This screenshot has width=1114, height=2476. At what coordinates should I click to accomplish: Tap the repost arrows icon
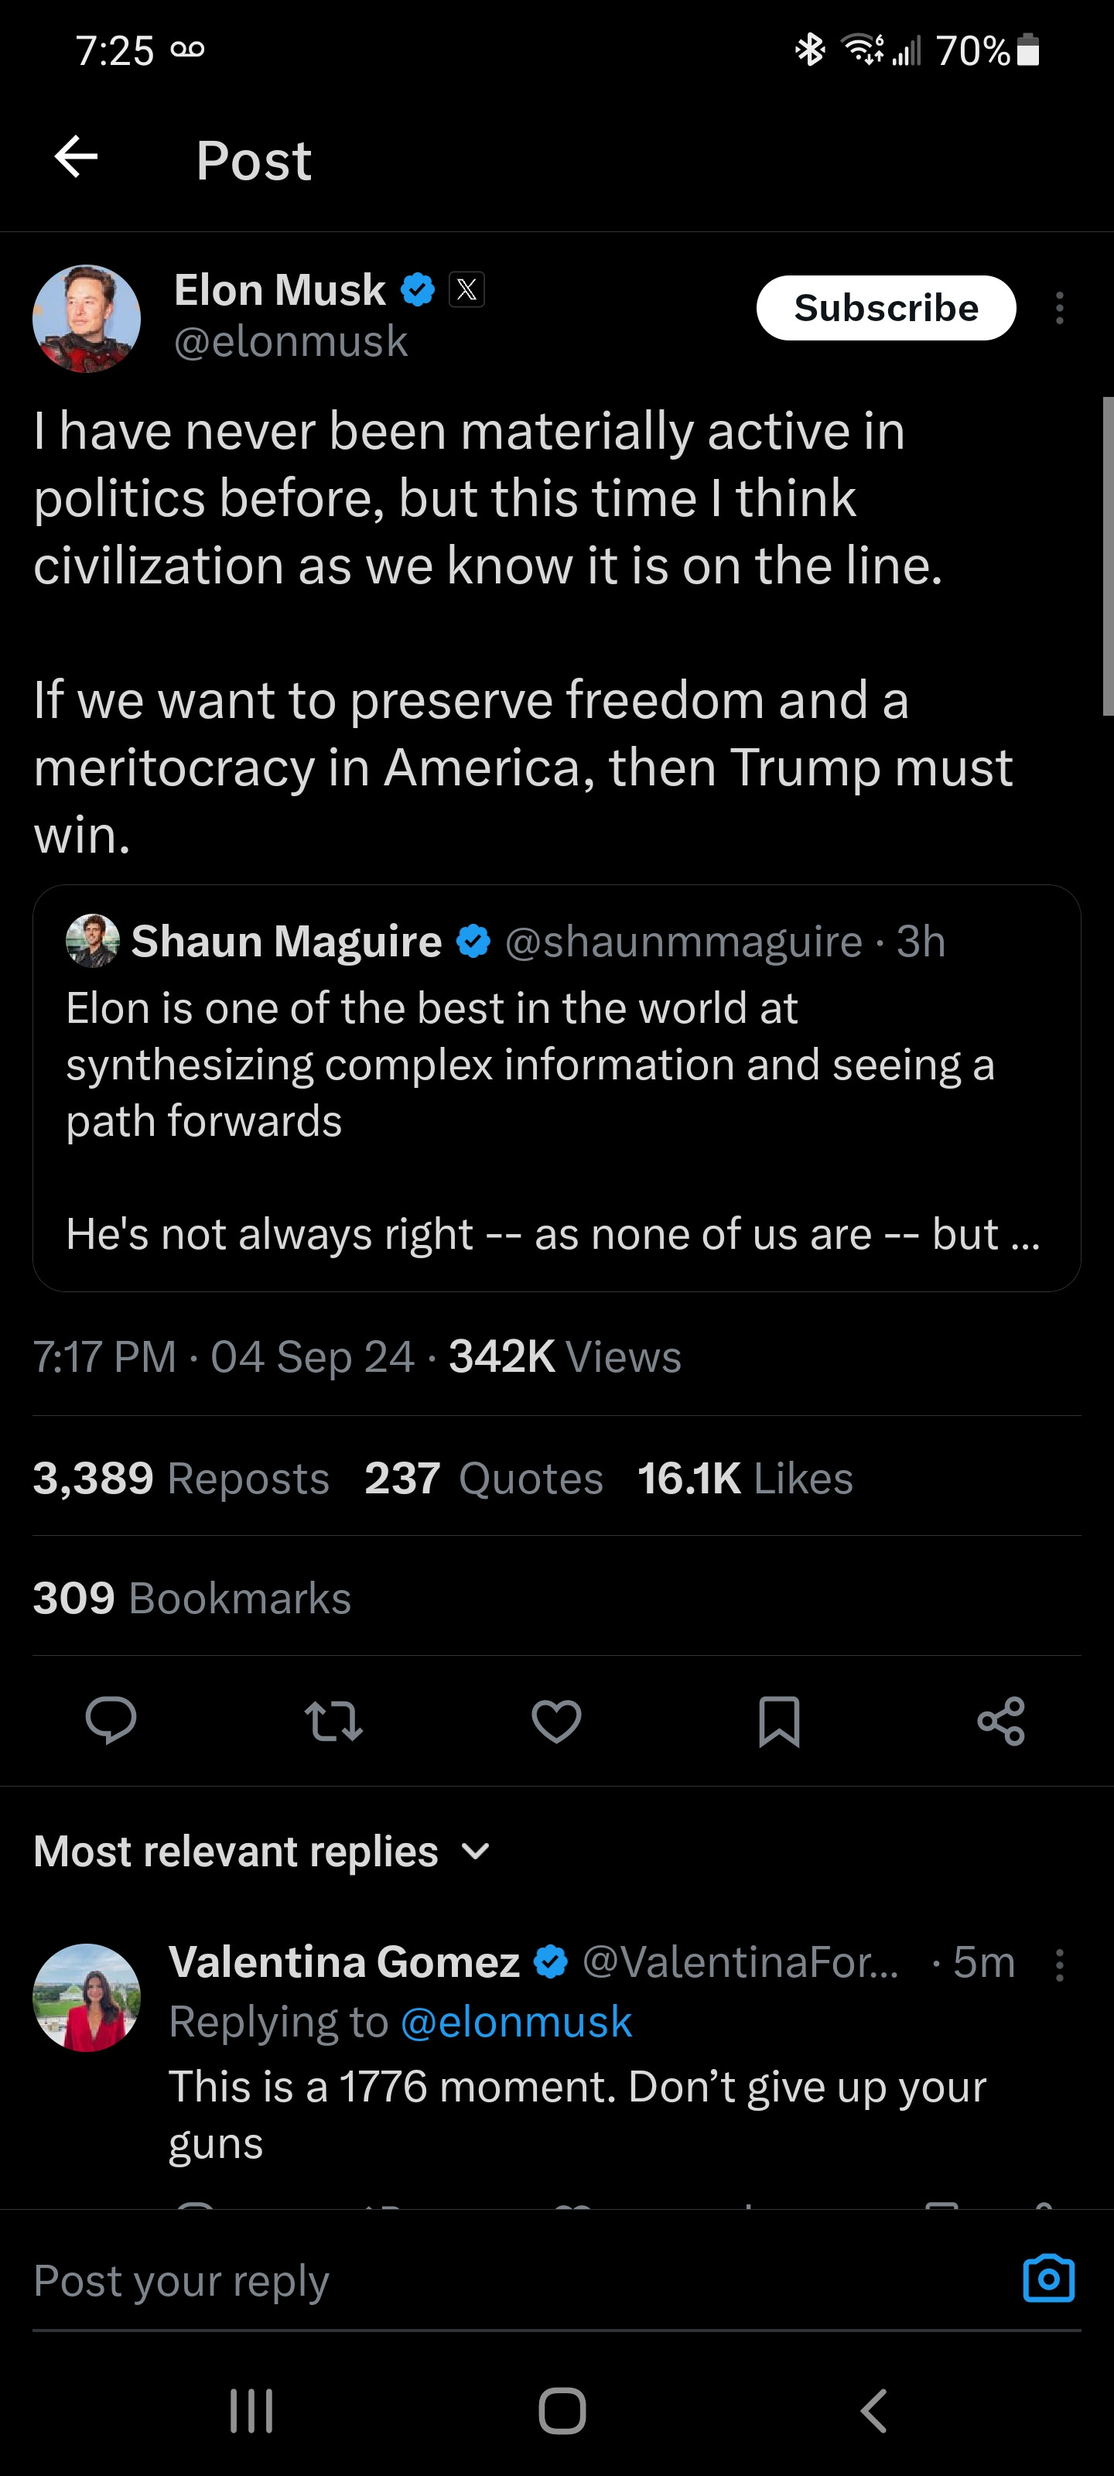coord(333,1719)
